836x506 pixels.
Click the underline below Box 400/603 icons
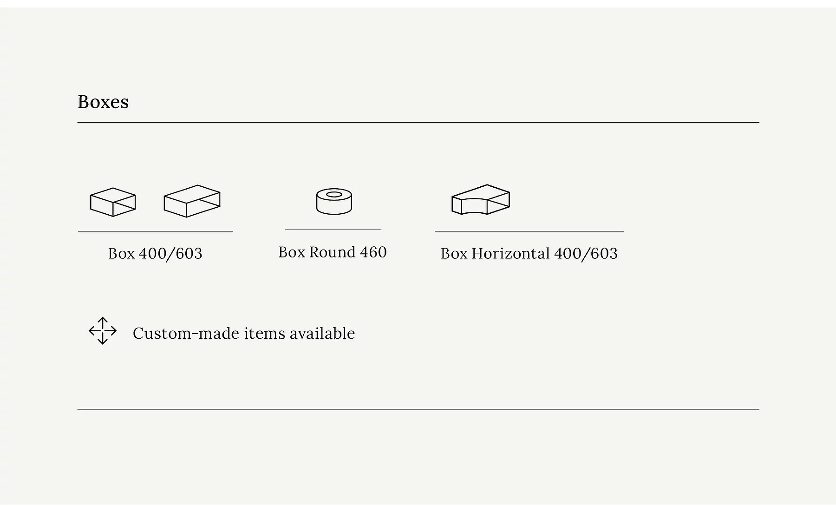pos(155,231)
